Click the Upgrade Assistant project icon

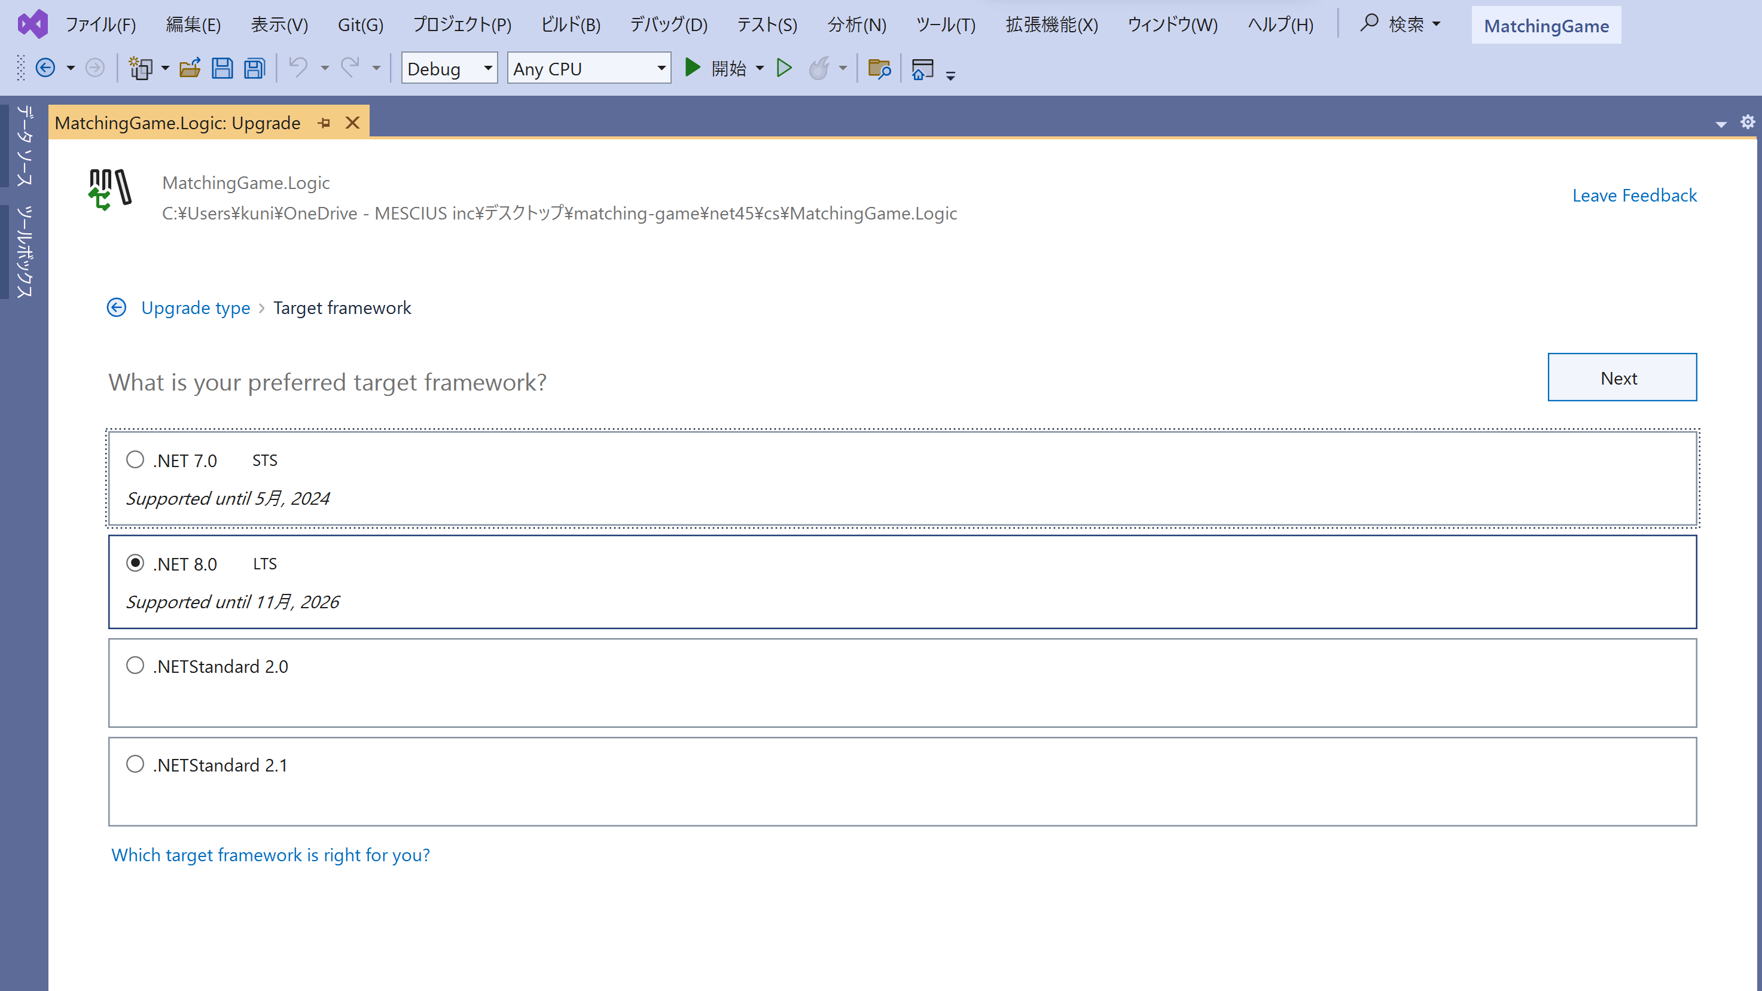click(110, 190)
